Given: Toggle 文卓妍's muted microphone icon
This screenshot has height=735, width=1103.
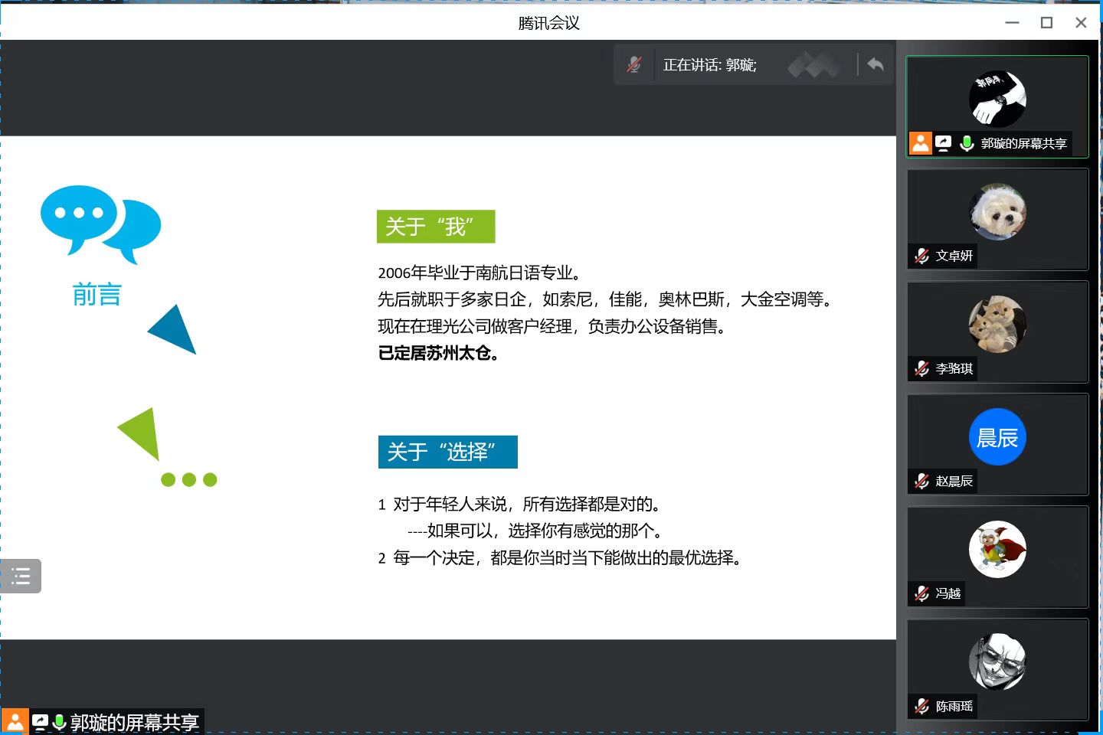Looking at the screenshot, I should 922,256.
